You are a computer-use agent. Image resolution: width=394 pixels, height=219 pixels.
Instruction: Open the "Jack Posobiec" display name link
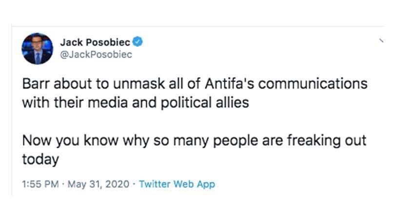click(96, 42)
